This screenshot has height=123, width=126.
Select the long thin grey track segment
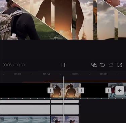tap(25, 101)
